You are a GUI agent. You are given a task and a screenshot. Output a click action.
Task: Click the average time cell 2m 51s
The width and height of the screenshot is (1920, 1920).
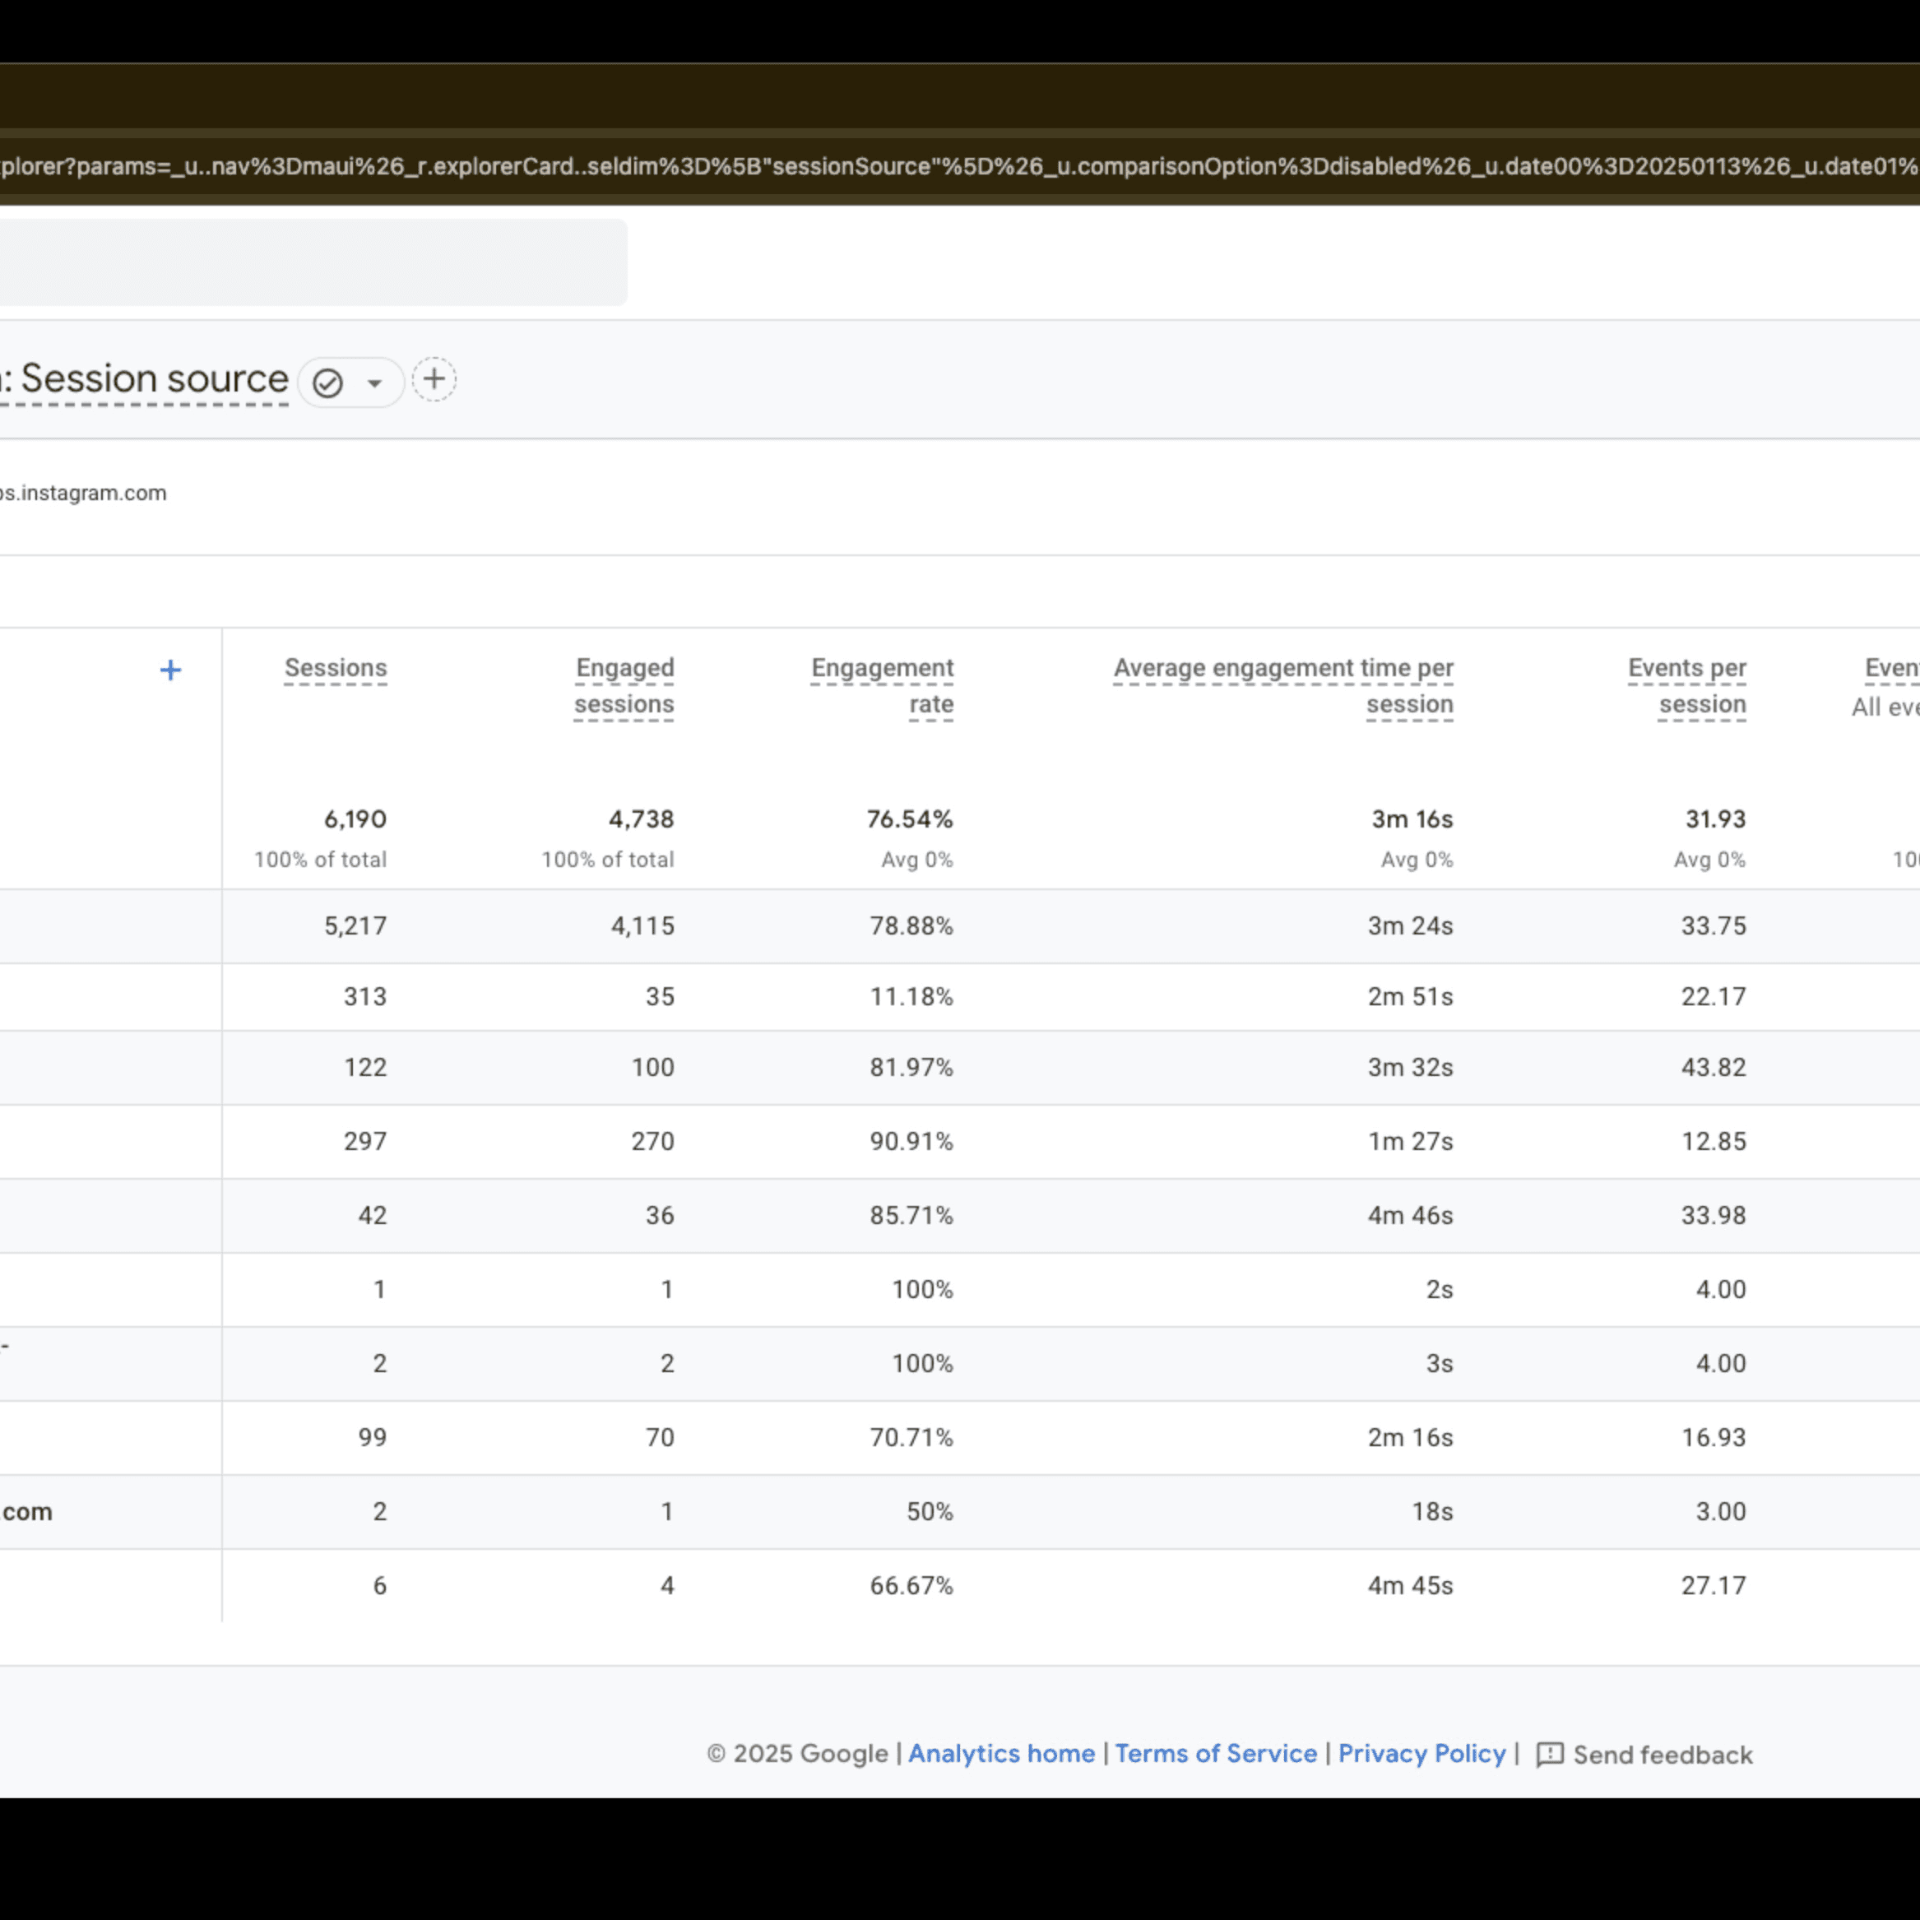click(x=1410, y=997)
